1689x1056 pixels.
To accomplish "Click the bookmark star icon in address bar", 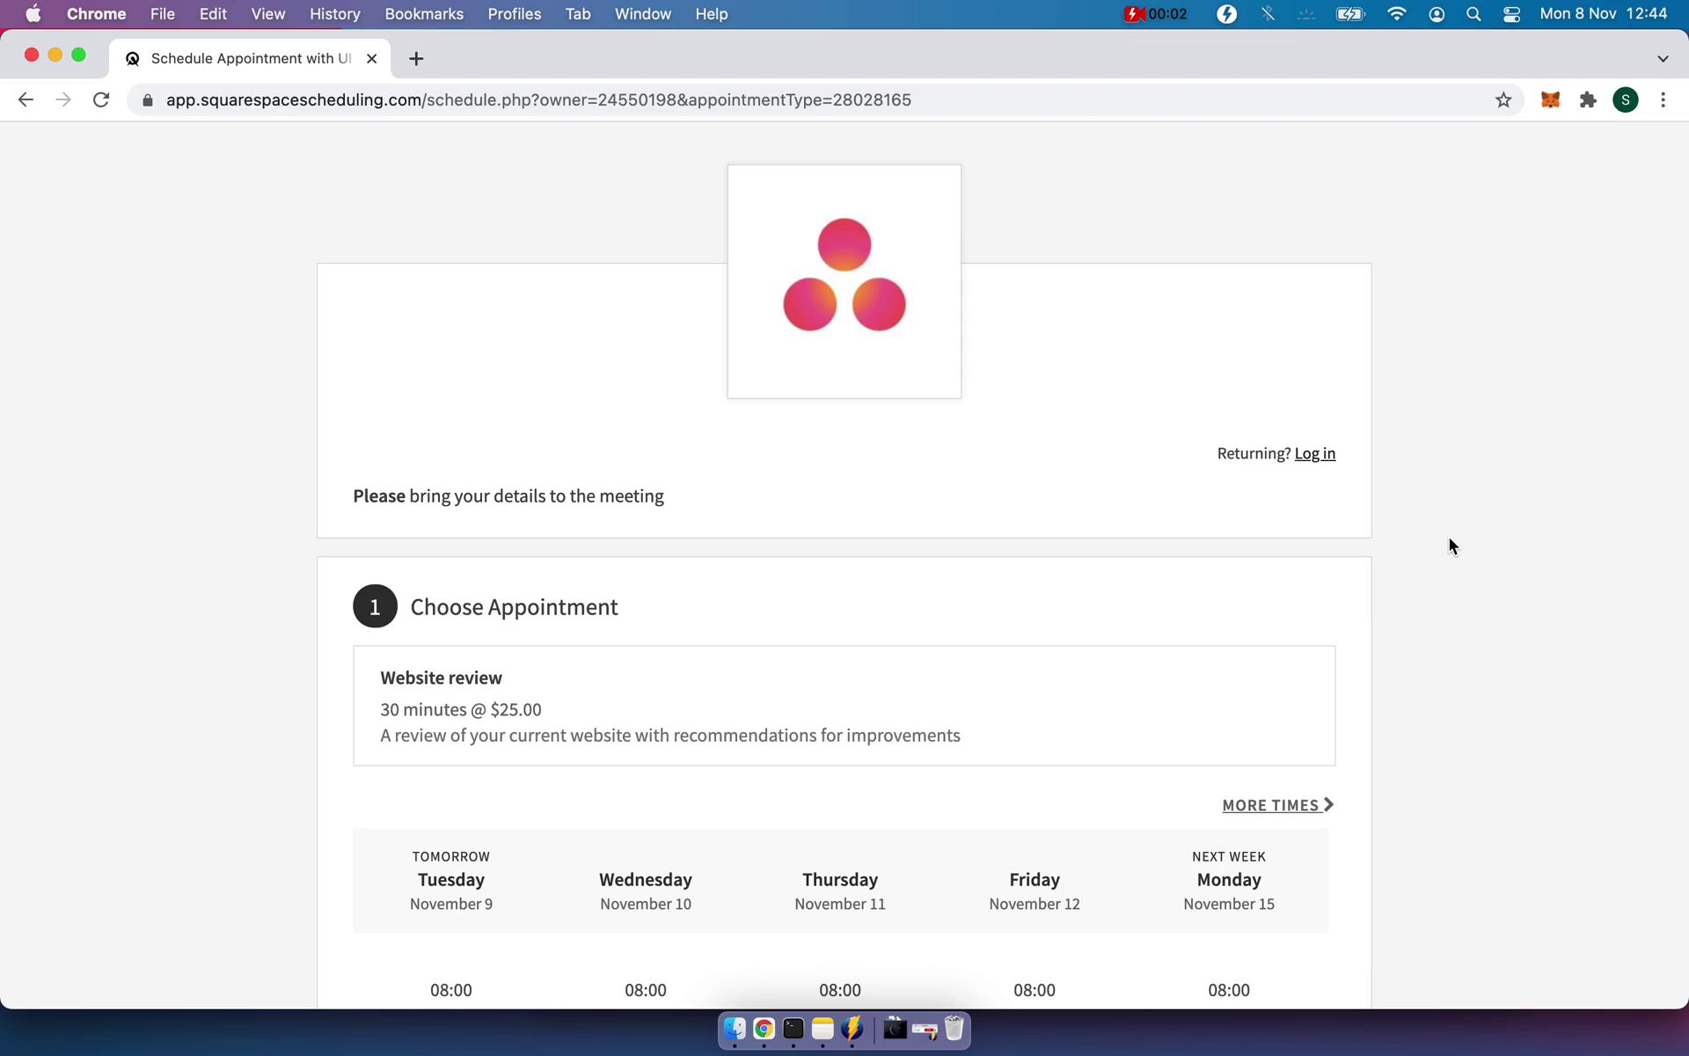I will 1504,99.
